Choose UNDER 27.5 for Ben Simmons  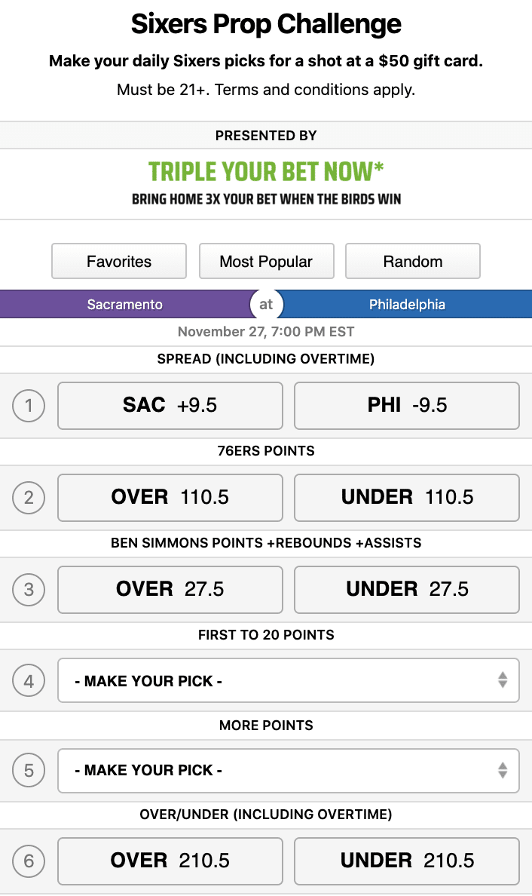407,589
